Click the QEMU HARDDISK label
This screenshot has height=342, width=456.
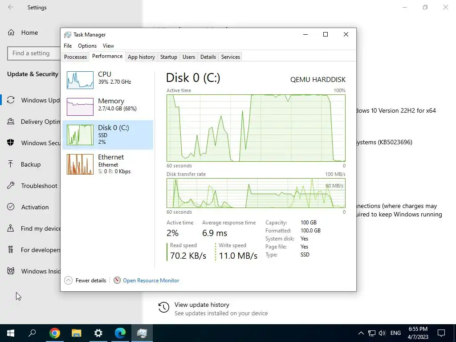click(318, 79)
